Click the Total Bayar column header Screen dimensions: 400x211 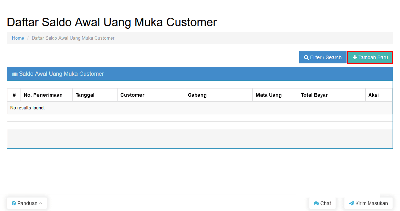(314, 95)
